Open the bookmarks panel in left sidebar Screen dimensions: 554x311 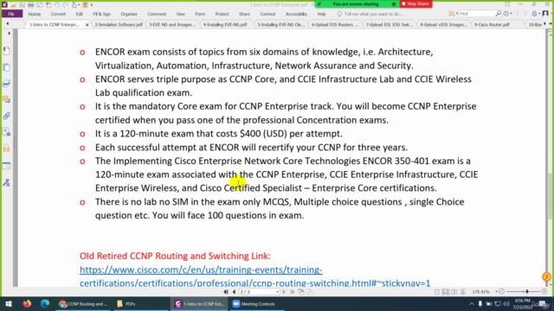click(x=6, y=51)
